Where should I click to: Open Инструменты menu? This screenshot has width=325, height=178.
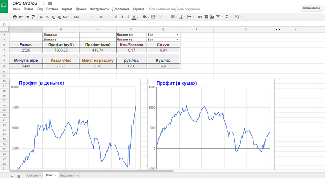99,9
